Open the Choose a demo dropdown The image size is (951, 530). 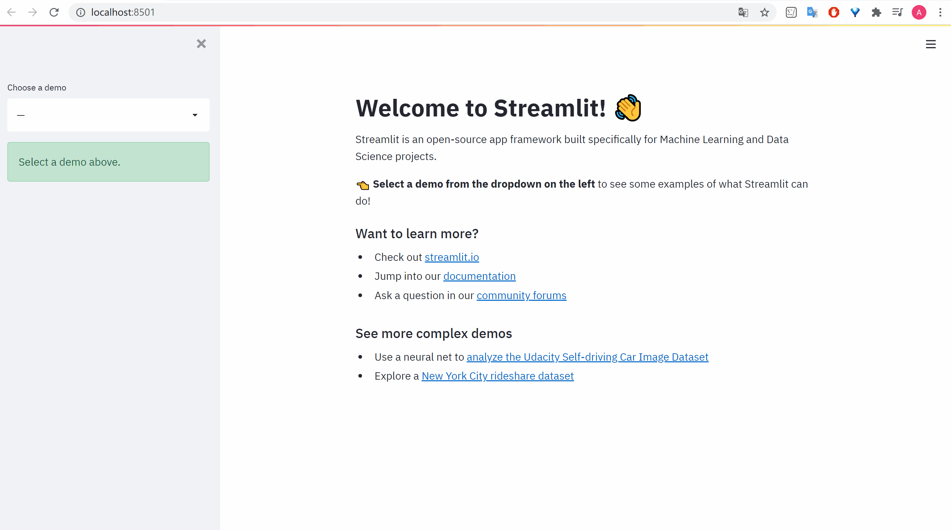(108, 115)
